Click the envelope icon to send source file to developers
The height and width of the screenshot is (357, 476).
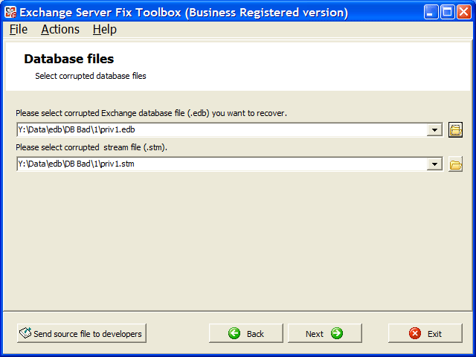click(x=25, y=333)
